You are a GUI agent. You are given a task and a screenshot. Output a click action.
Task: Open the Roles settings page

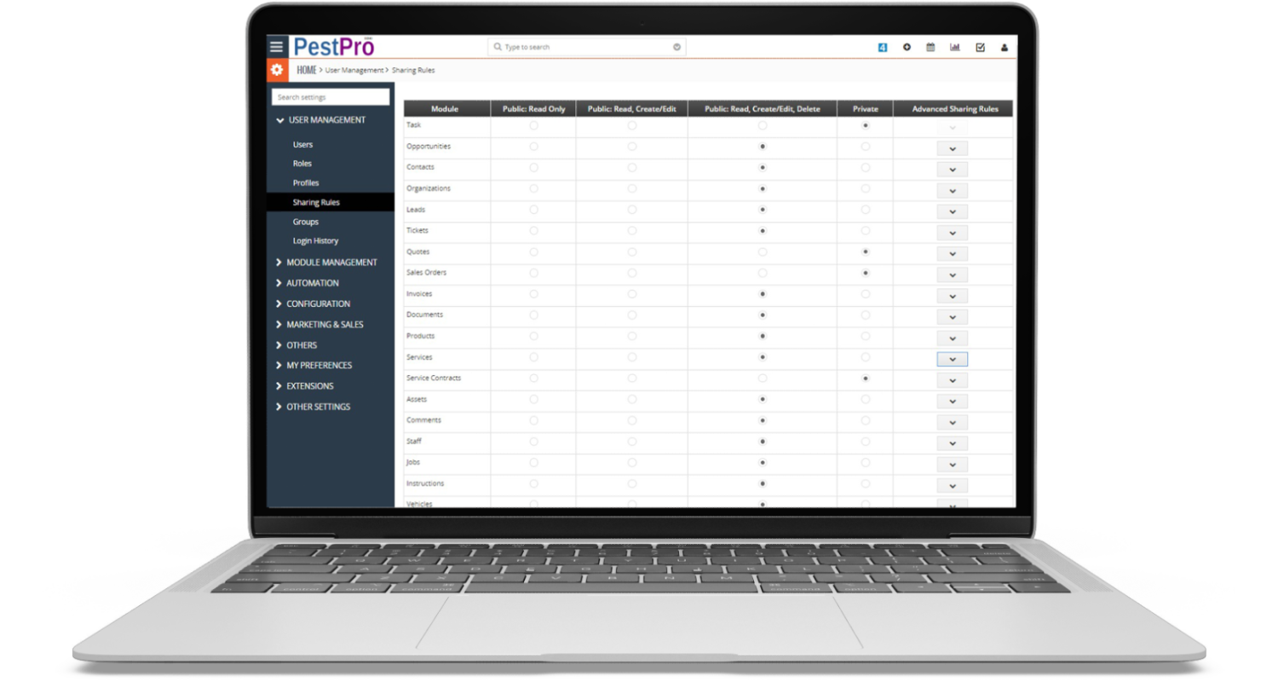pos(302,163)
